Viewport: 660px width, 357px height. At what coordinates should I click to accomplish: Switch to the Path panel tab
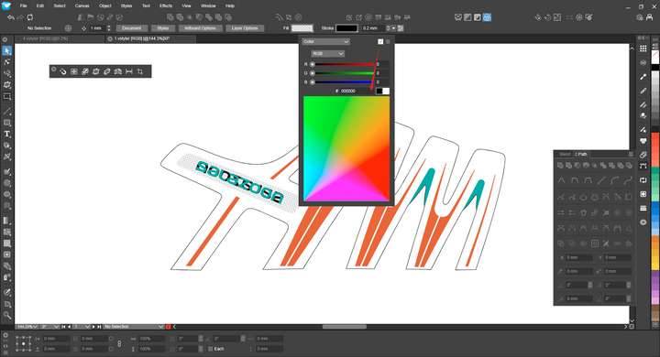[581, 154]
